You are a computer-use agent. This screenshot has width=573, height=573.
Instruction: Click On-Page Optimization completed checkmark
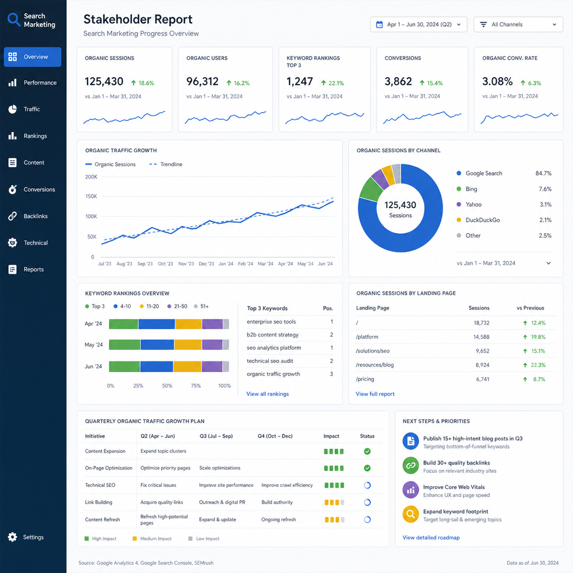(367, 468)
